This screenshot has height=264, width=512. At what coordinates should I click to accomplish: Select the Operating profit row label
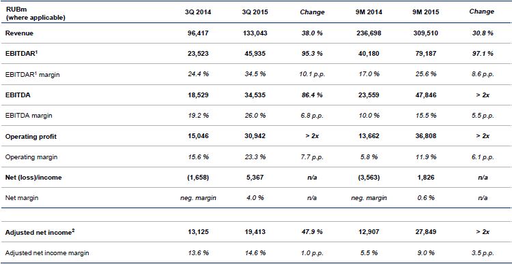31,136
